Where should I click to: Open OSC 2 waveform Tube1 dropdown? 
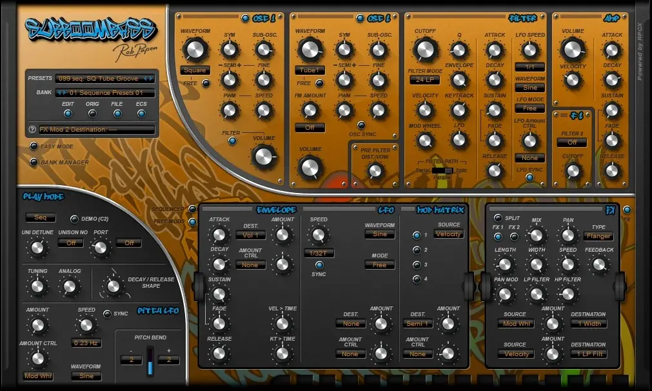pos(310,70)
